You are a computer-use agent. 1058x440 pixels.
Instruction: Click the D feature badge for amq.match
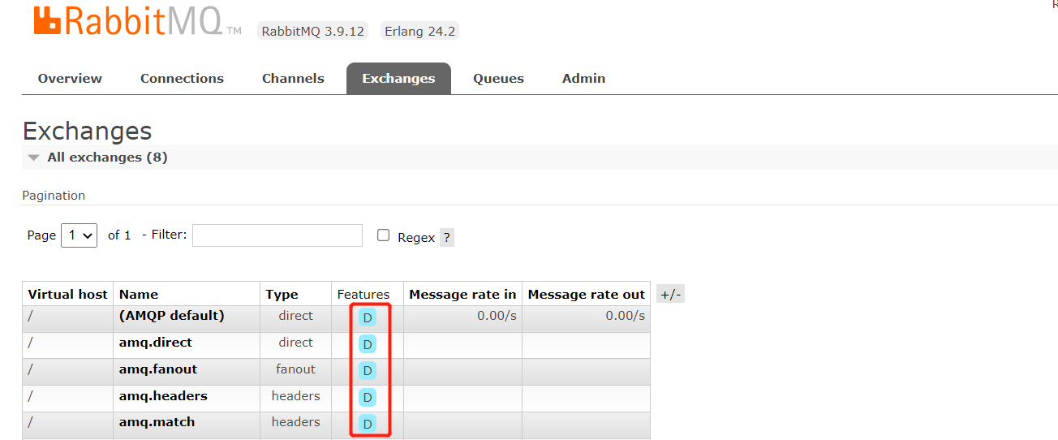point(368,424)
